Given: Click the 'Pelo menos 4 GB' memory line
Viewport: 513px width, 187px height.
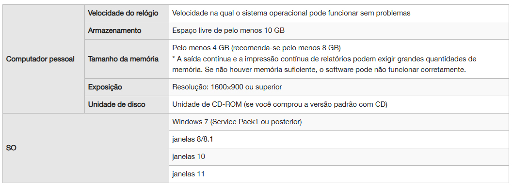Looking at the screenshot, I should 256,48.
